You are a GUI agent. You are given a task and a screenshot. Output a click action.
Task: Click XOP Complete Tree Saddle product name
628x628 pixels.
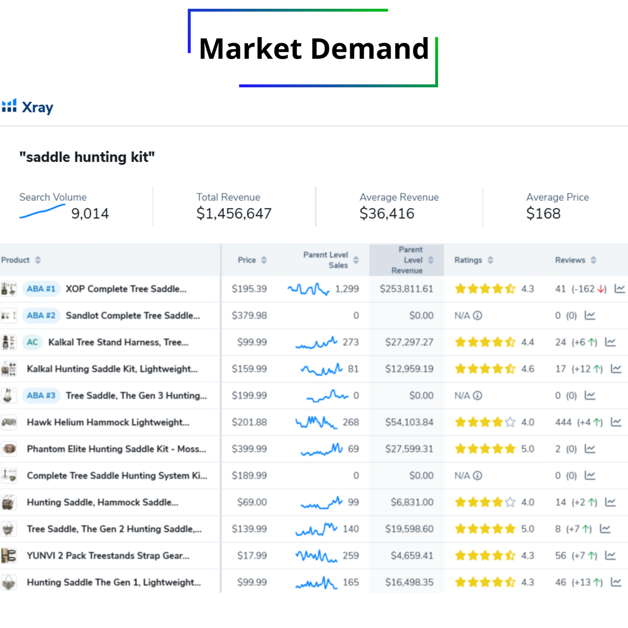pyautogui.click(x=126, y=289)
